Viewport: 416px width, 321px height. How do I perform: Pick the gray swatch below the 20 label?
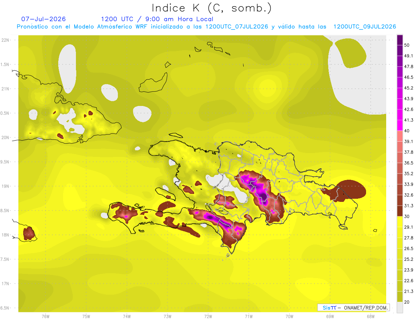pyautogui.click(x=400, y=307)
